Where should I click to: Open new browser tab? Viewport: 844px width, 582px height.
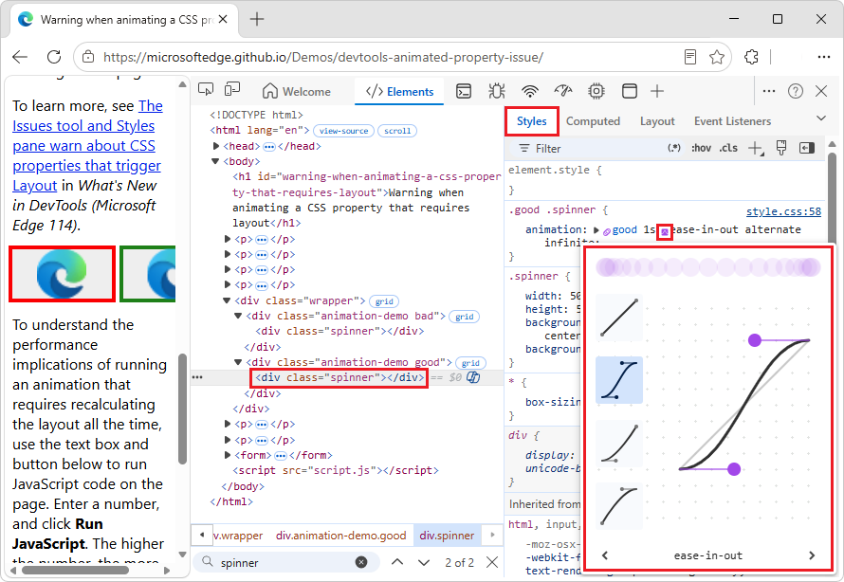257,19
